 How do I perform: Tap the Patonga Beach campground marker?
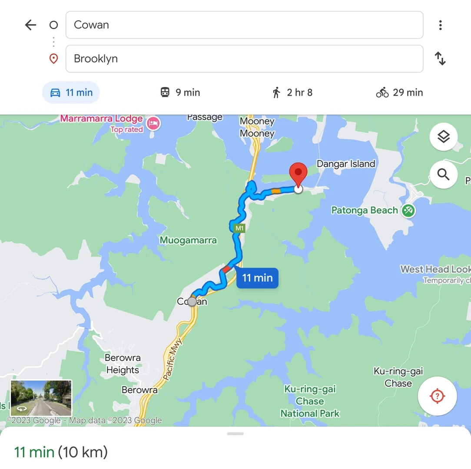click(x=408, y=211)
